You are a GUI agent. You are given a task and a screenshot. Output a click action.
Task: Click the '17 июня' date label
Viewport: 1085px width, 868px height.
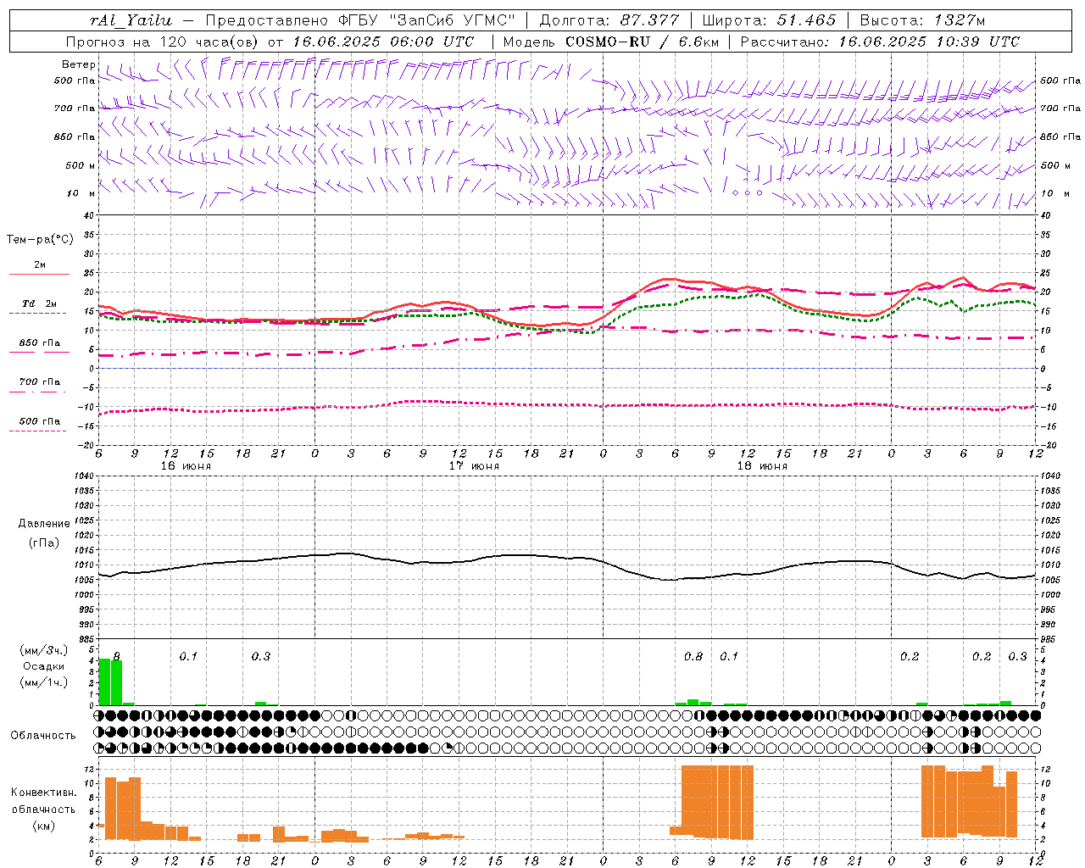(x=474, y=466)
